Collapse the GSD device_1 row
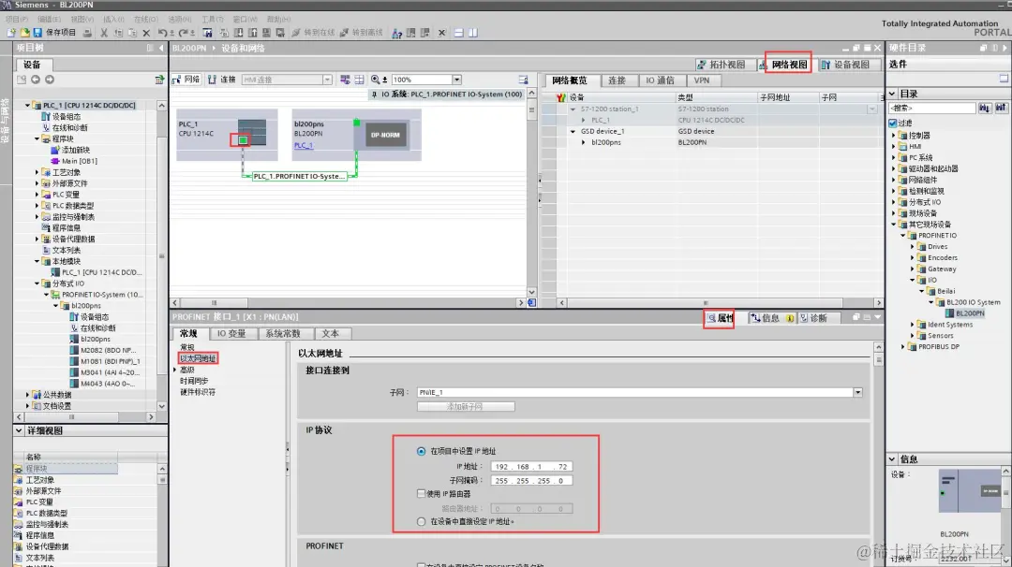The height and width of the screenshot is (567, 1012). pyautogui.click(x=573, y=131)
